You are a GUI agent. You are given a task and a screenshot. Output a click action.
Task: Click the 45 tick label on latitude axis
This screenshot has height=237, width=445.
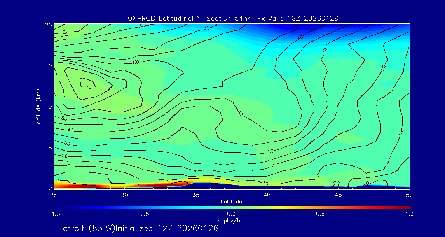pyautogui.click(x=338, y=195)
